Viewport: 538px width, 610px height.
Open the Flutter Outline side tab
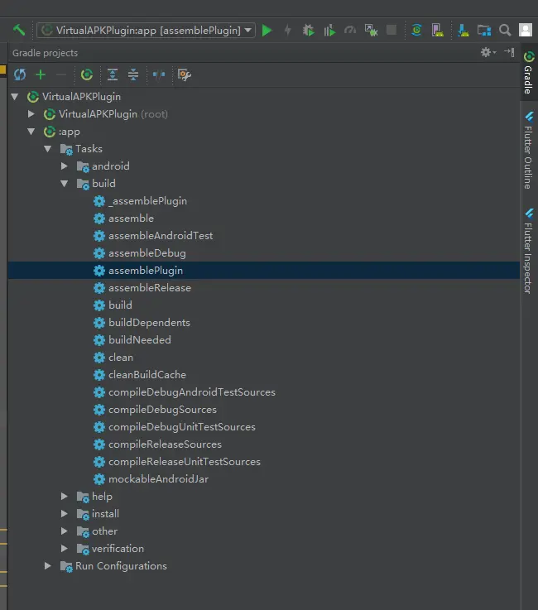528,151
